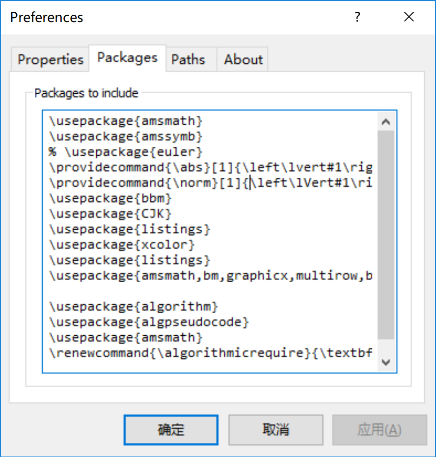Click the commented euler package line
The height and width of the screenshot is (457, 436).
tap(125, 152)
